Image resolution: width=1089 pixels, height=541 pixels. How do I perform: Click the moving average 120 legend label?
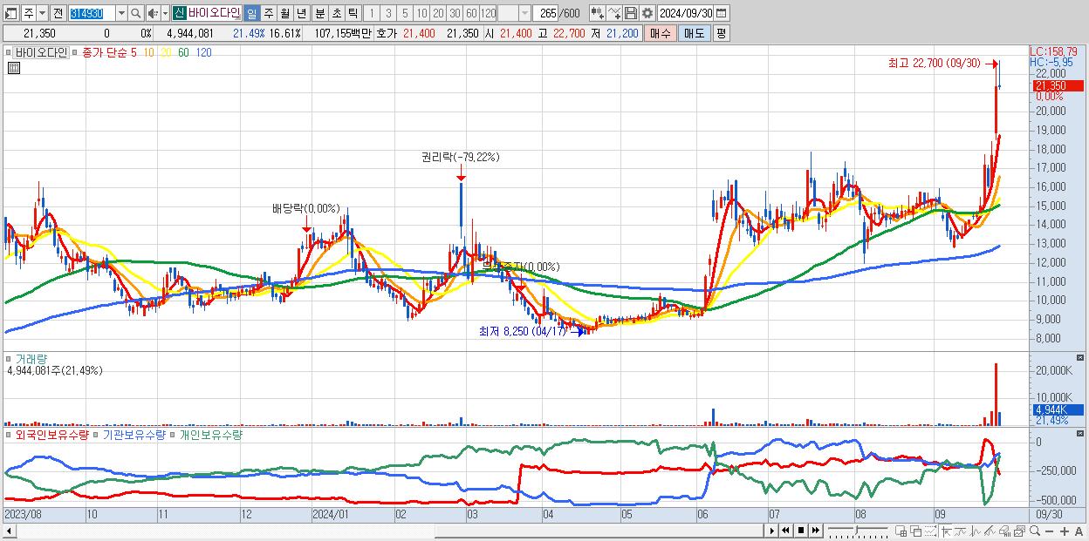(203, 52)
